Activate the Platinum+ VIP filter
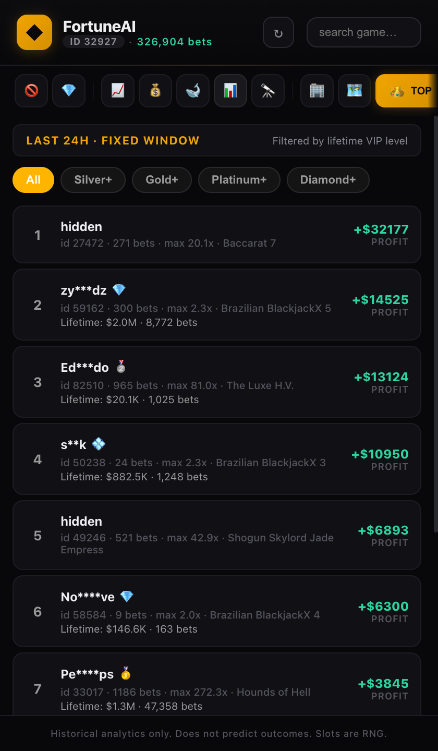438x751 pixels. coord(239,179)
